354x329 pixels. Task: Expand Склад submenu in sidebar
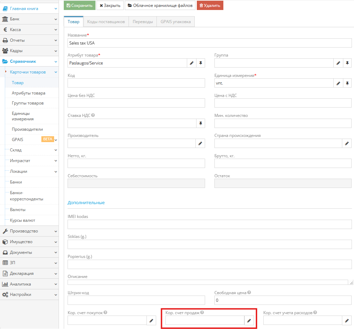pos(31,150)
